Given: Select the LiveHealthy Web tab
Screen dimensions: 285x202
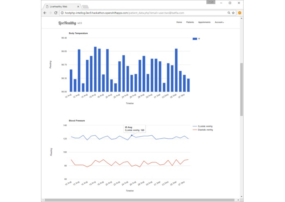Looking at the screenshot, I should [x=62, y=7].
